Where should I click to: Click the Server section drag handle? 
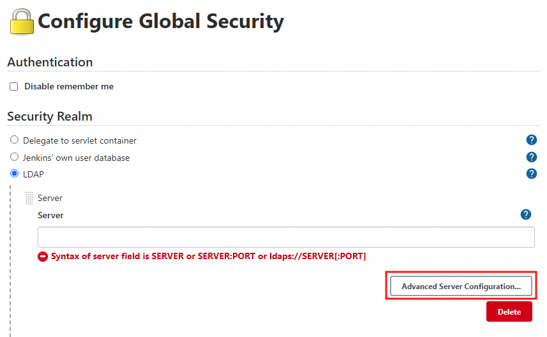[x=29, y=198]
